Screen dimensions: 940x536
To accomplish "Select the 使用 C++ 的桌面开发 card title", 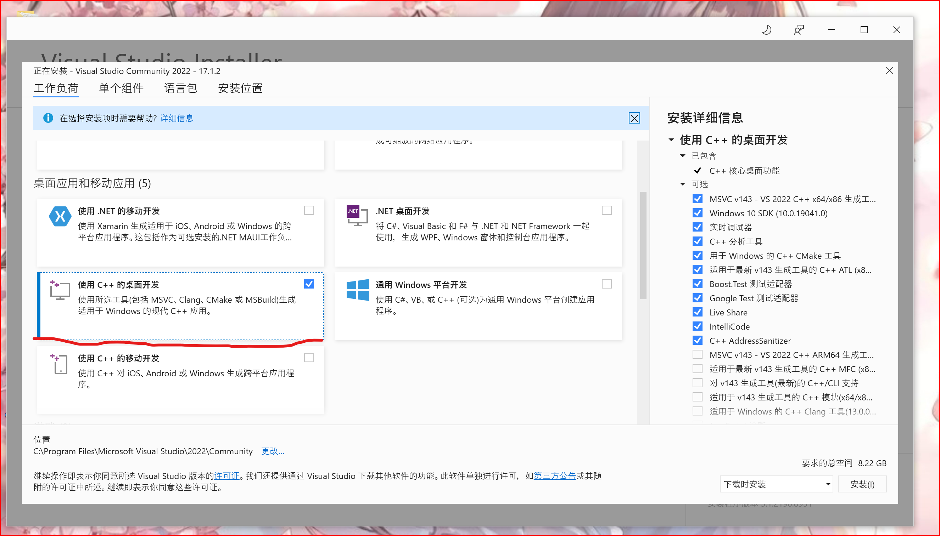I will [119, 285].
